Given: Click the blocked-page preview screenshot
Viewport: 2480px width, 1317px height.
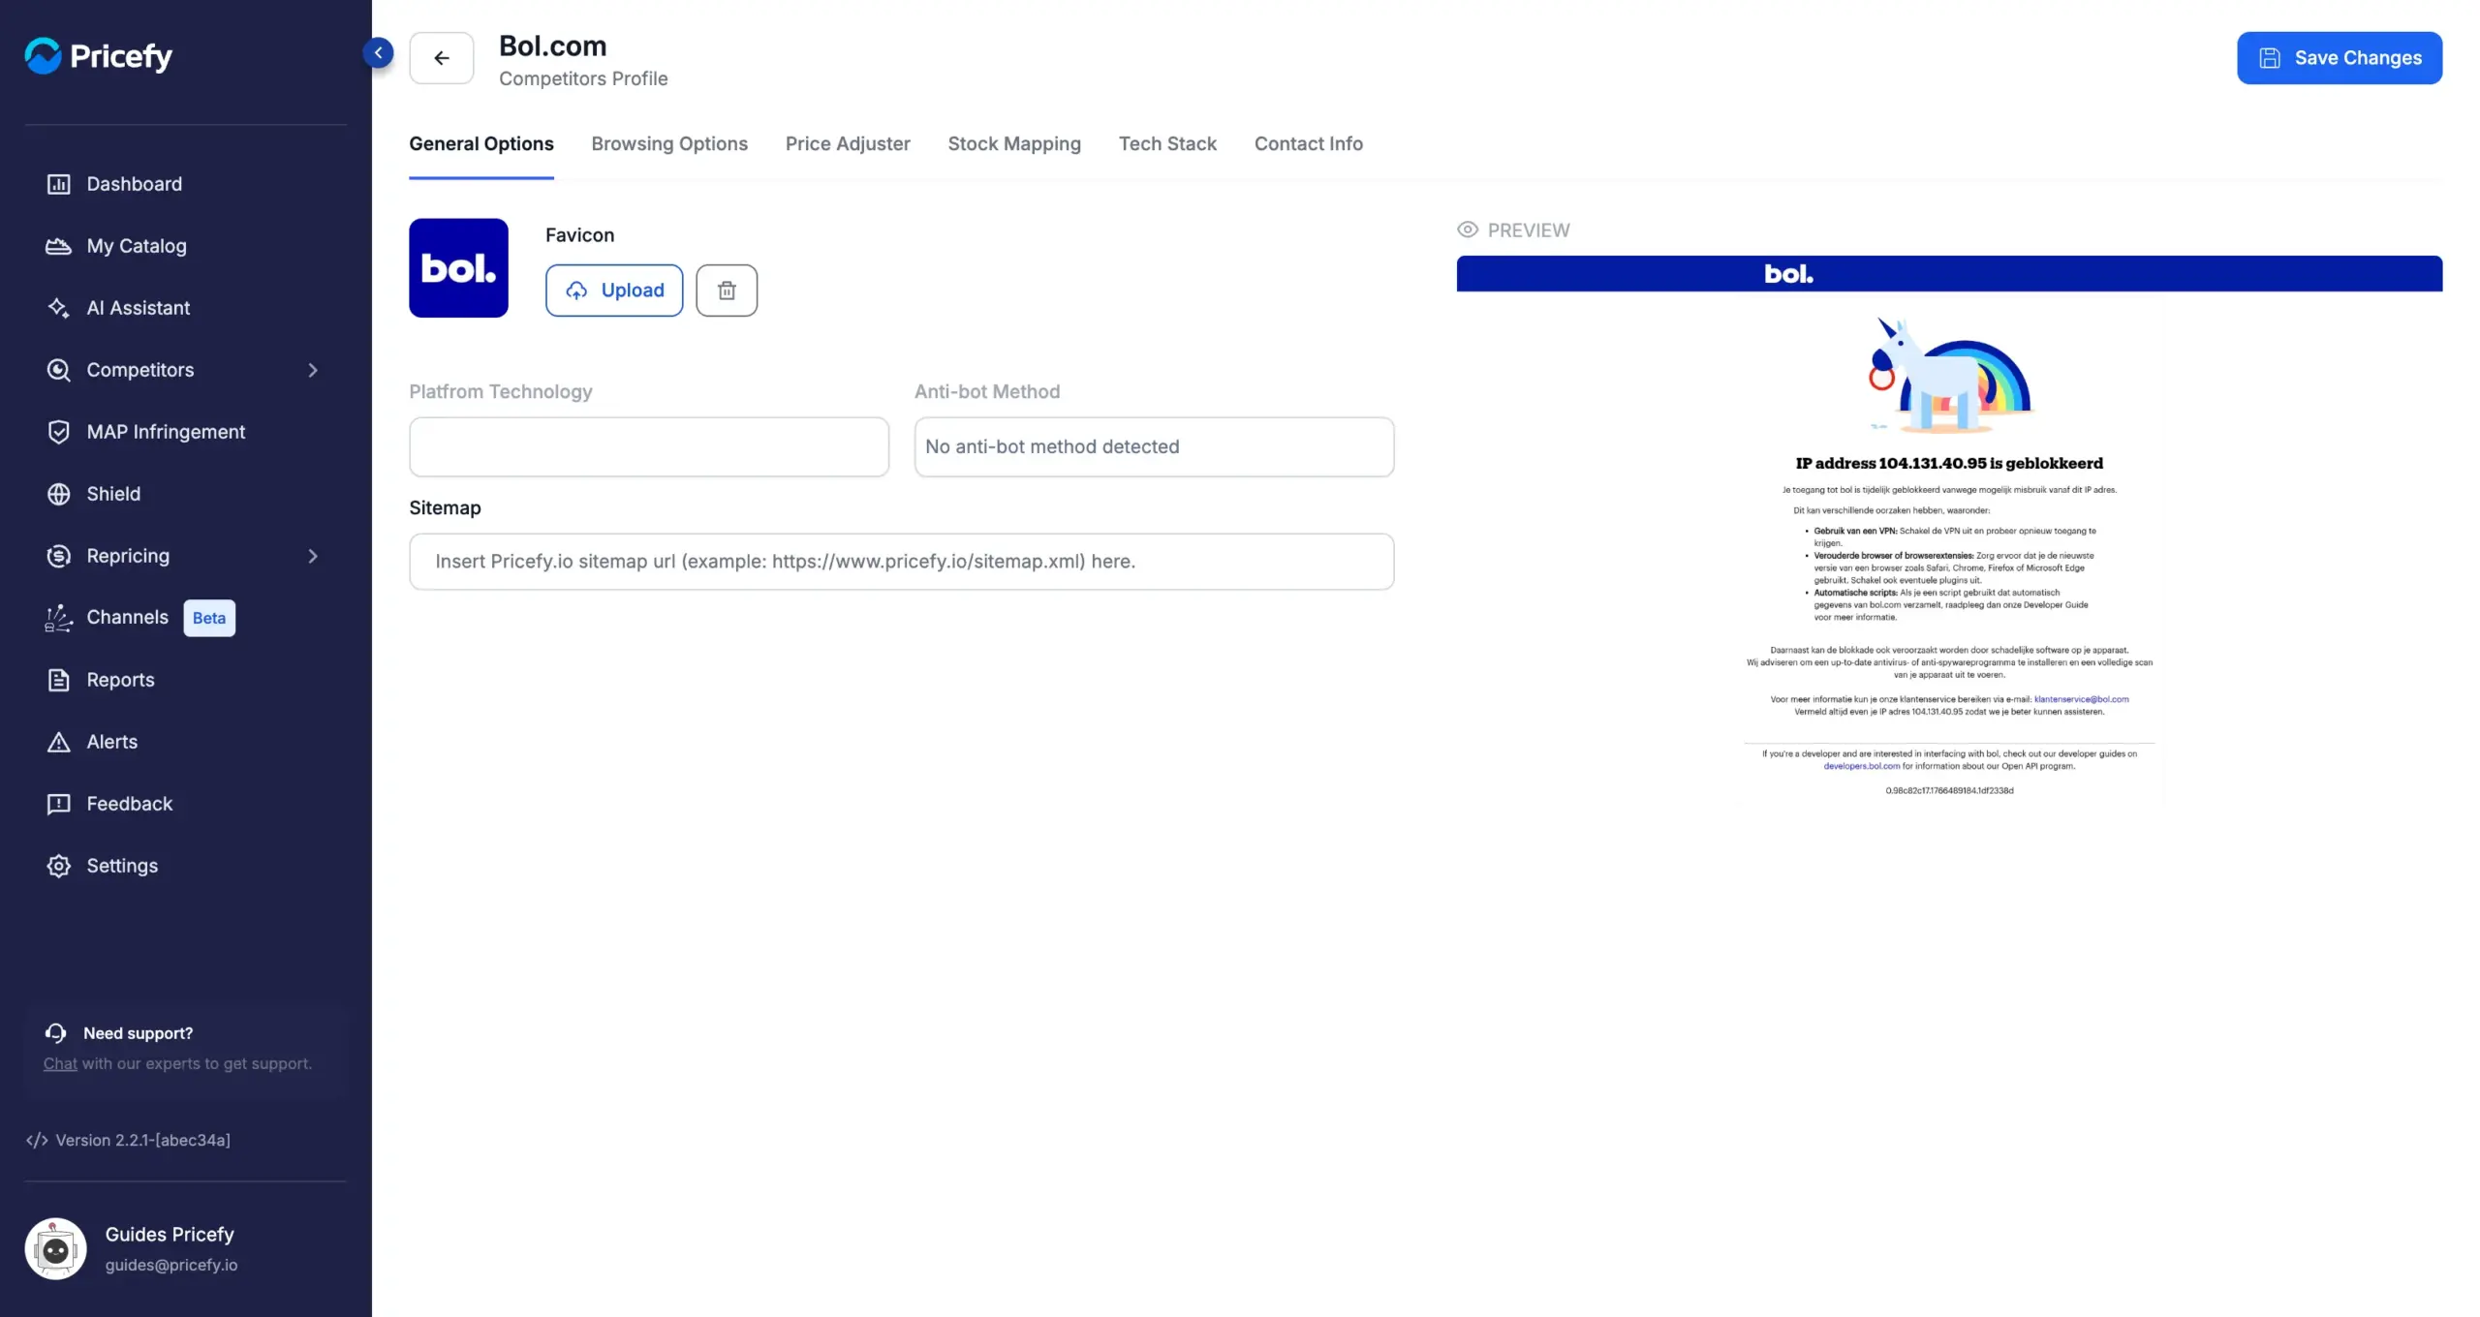Looking at the screenshot, I should [1949, 531].
